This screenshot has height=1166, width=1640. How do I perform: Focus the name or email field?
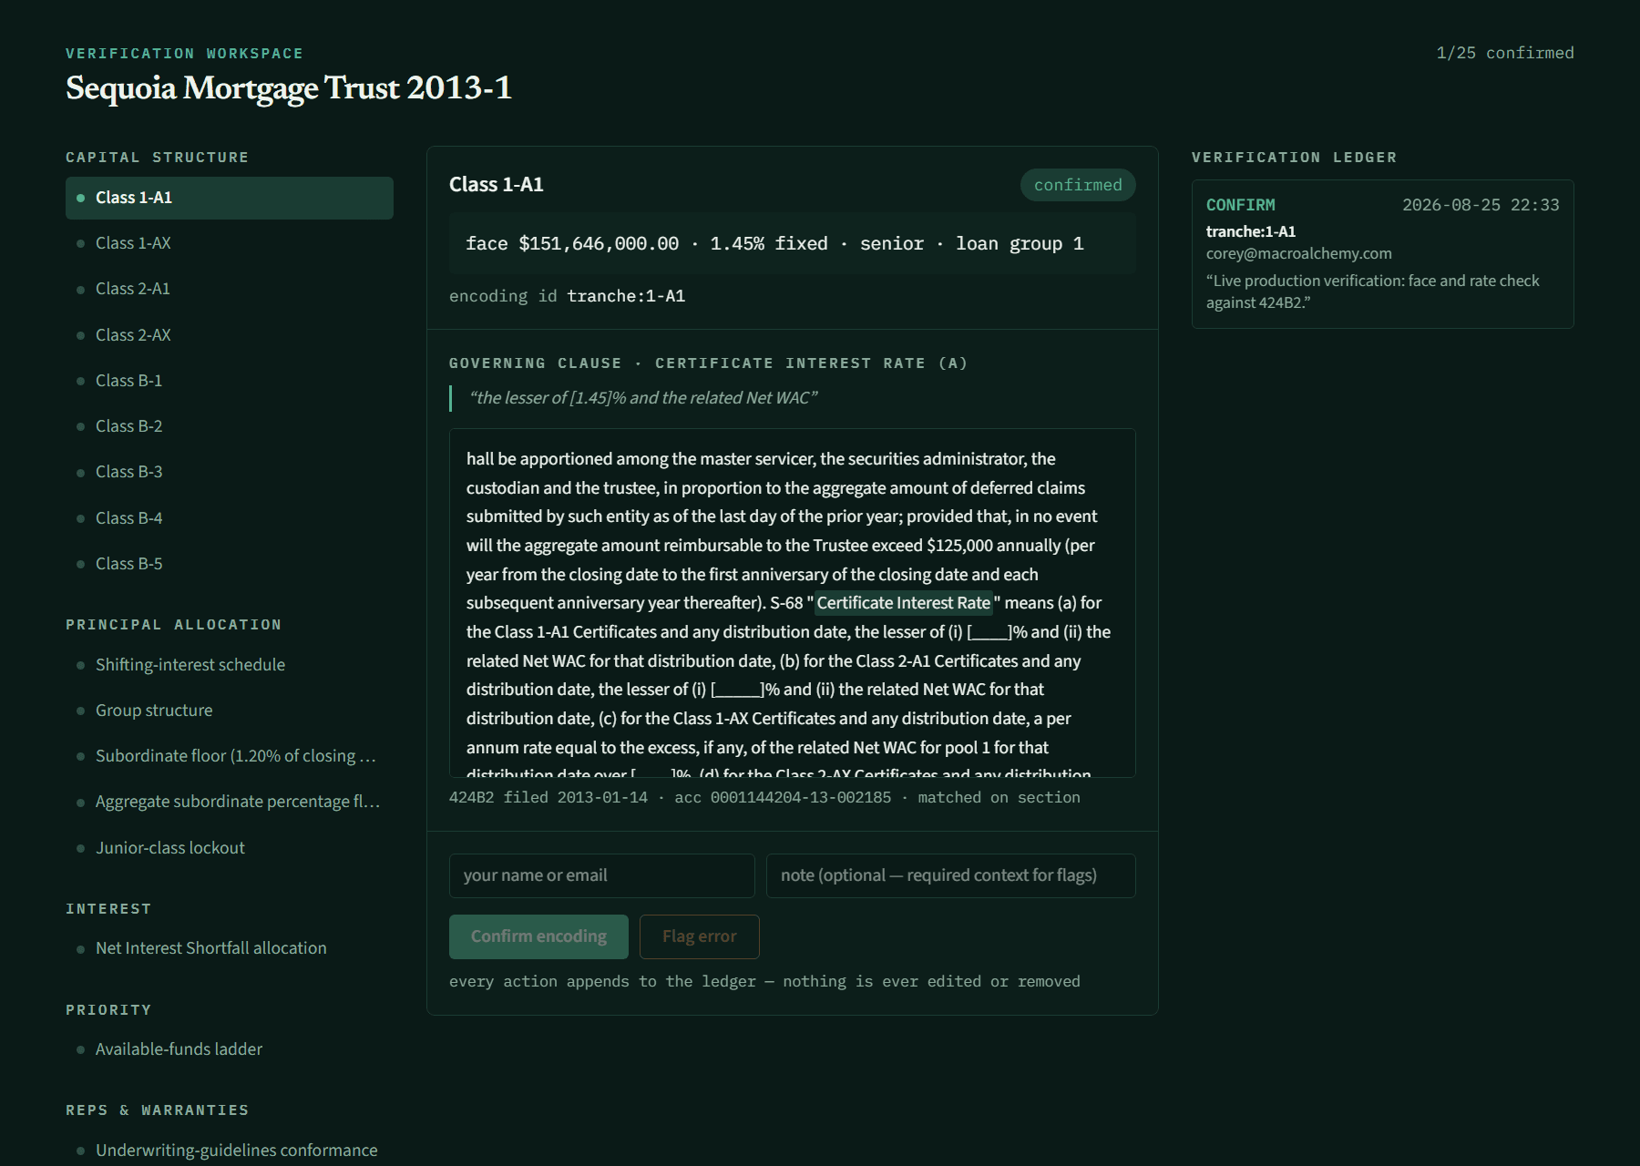(x=602, y=875)
